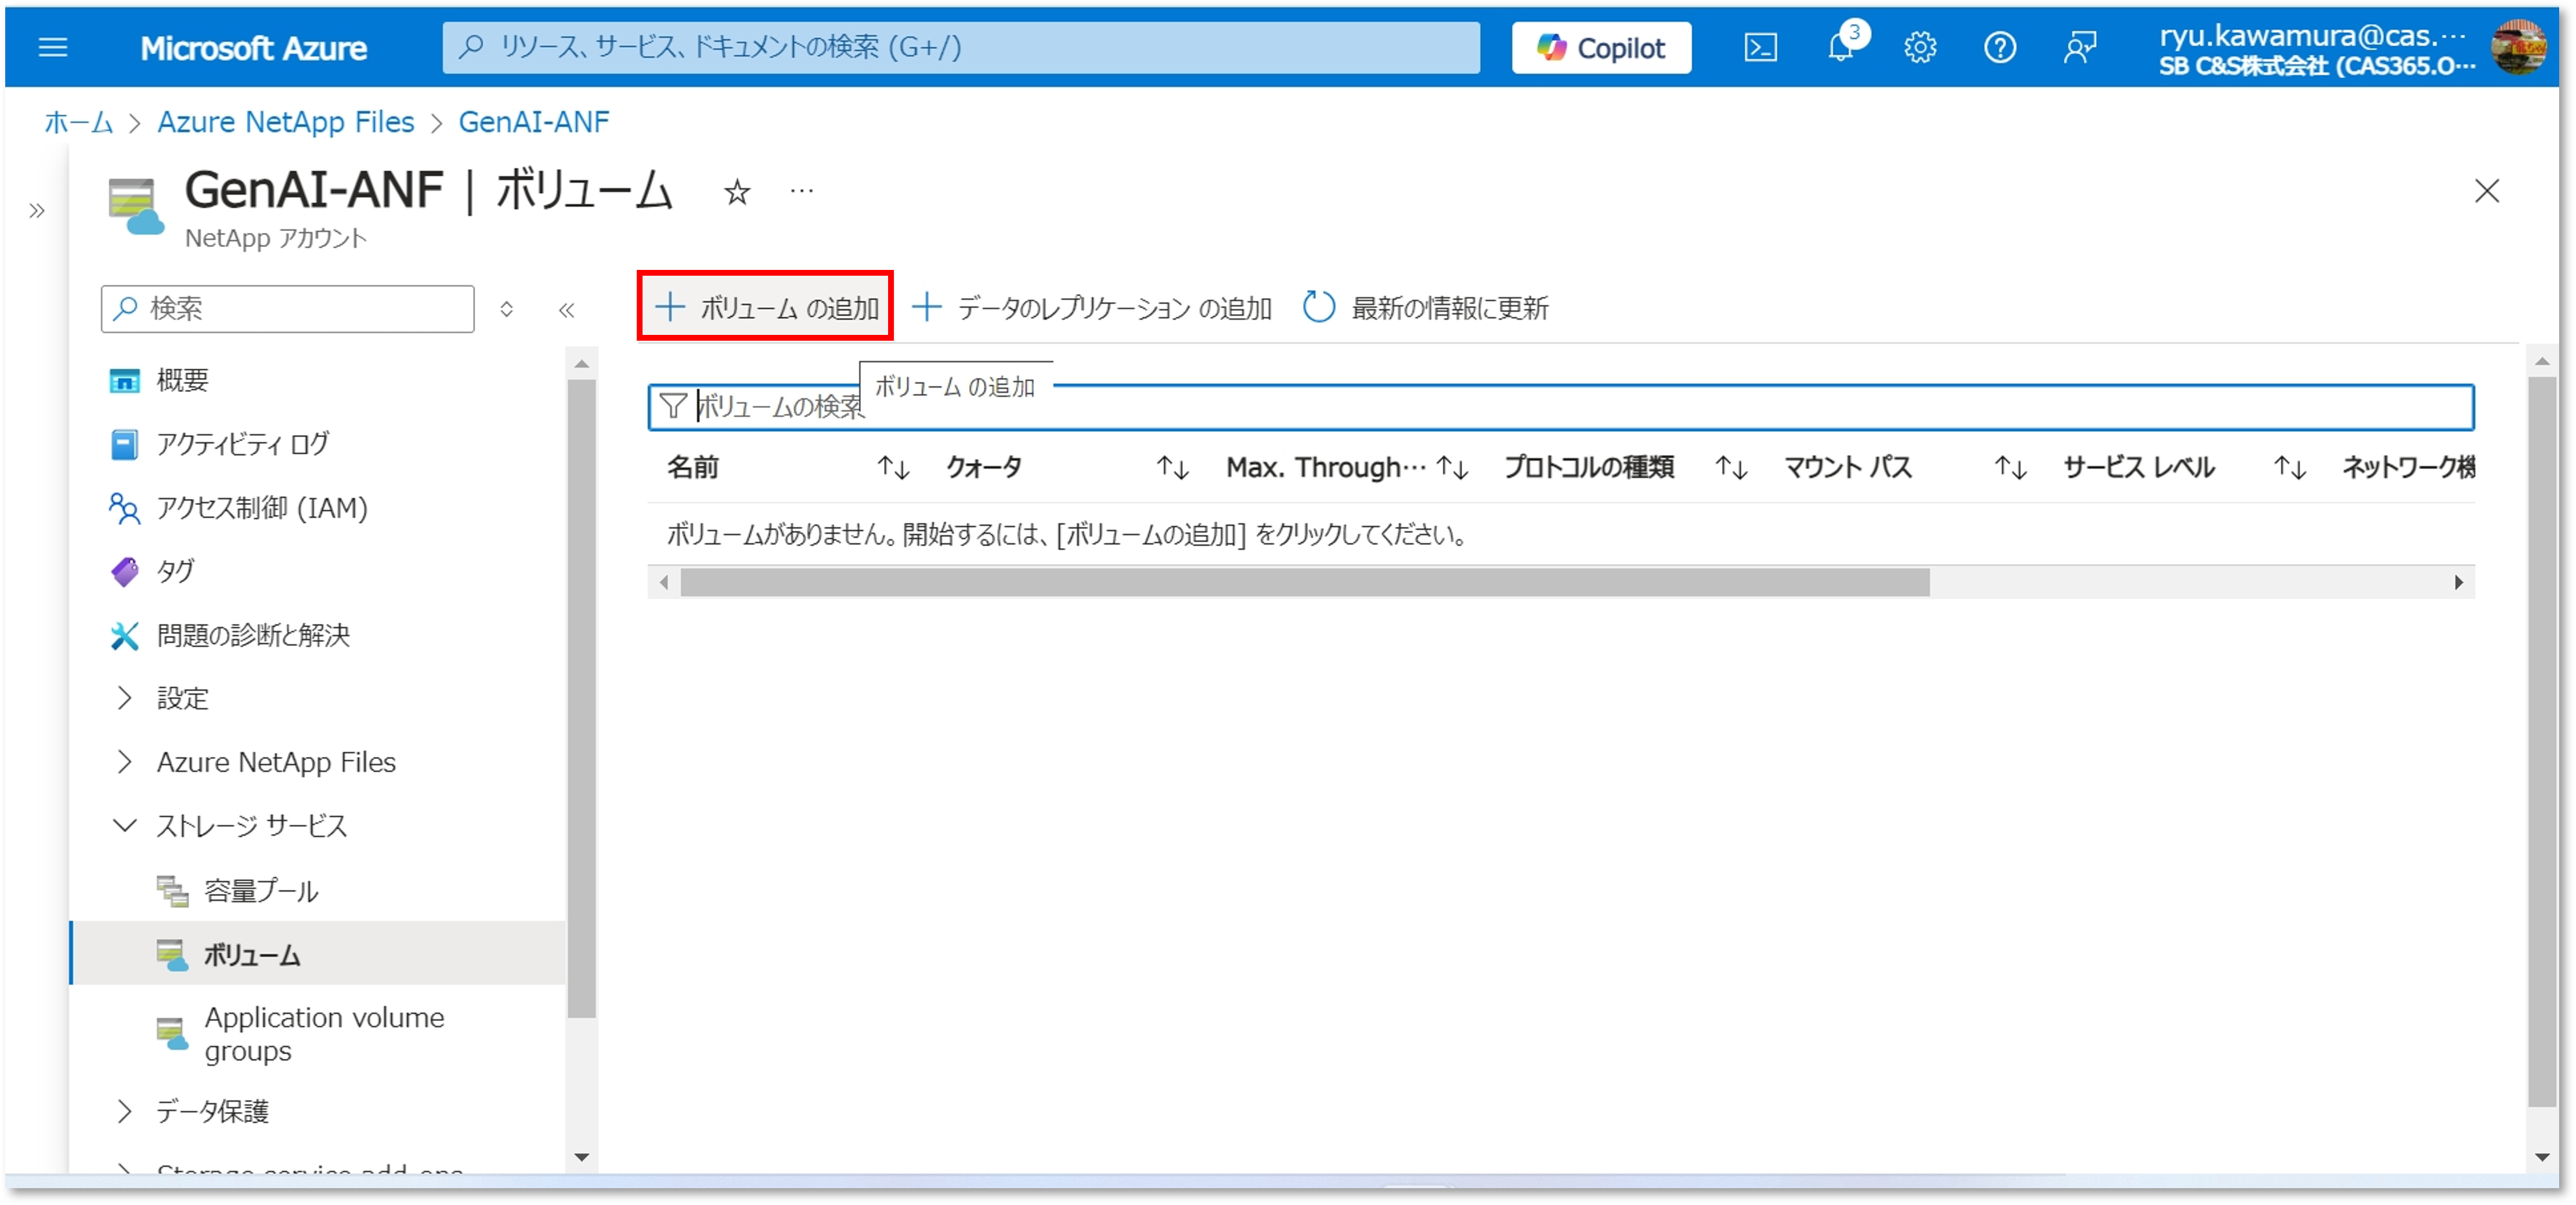
Task: Click データのレプリケーション の追加 button
Action: [x=1092, y=307]
